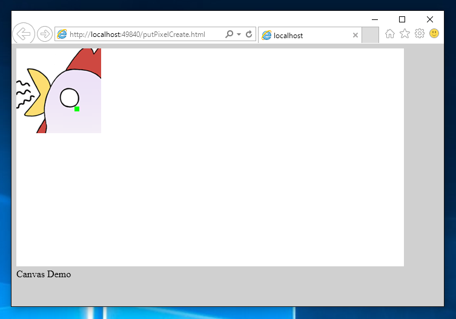Maximize the browser window
456x319 pixels.
point(402,19)
